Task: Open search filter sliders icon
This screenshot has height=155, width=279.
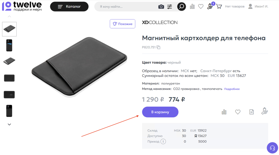Action: [169, 7]
